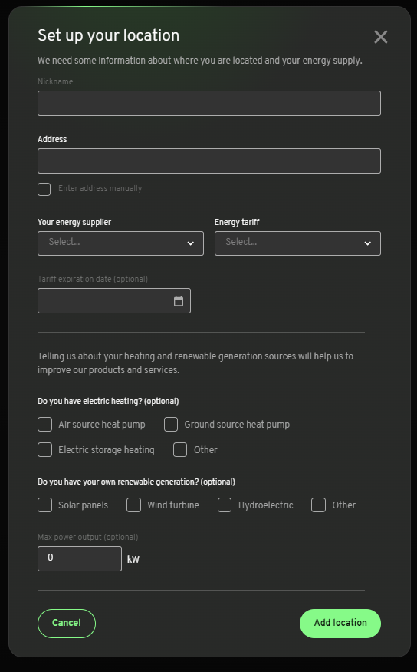
Task: Expand the Energy tariff dropdown arrow
Action: tap(368, 243)
